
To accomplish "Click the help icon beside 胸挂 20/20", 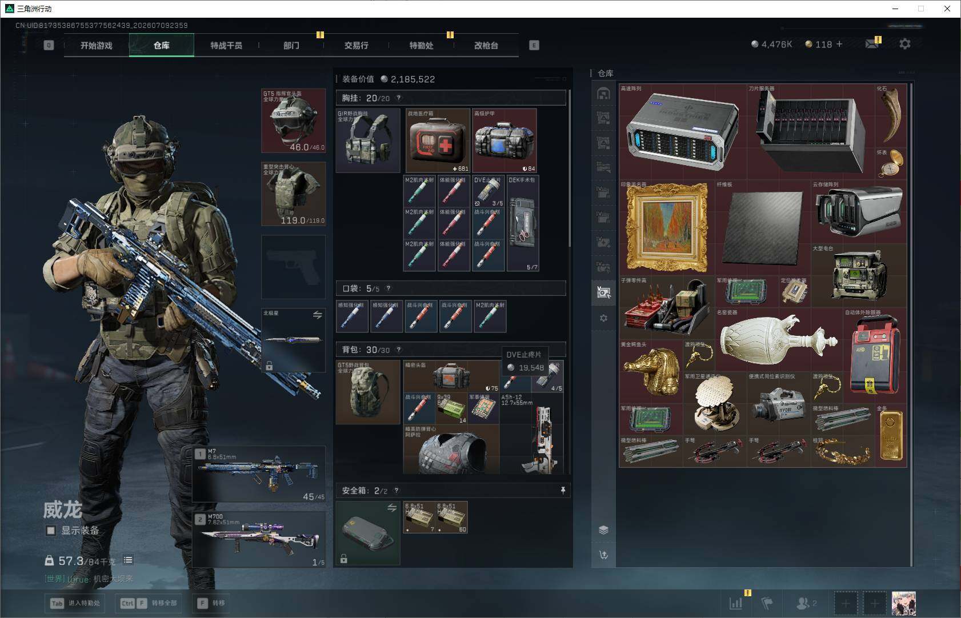I will (x=399, y=98).
